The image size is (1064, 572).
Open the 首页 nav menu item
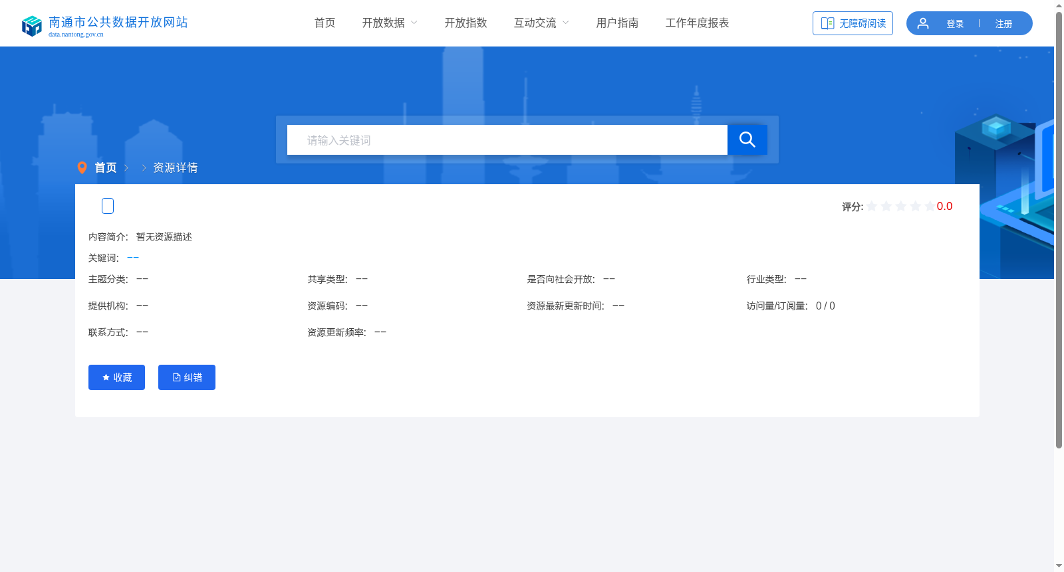click(325, 23)
